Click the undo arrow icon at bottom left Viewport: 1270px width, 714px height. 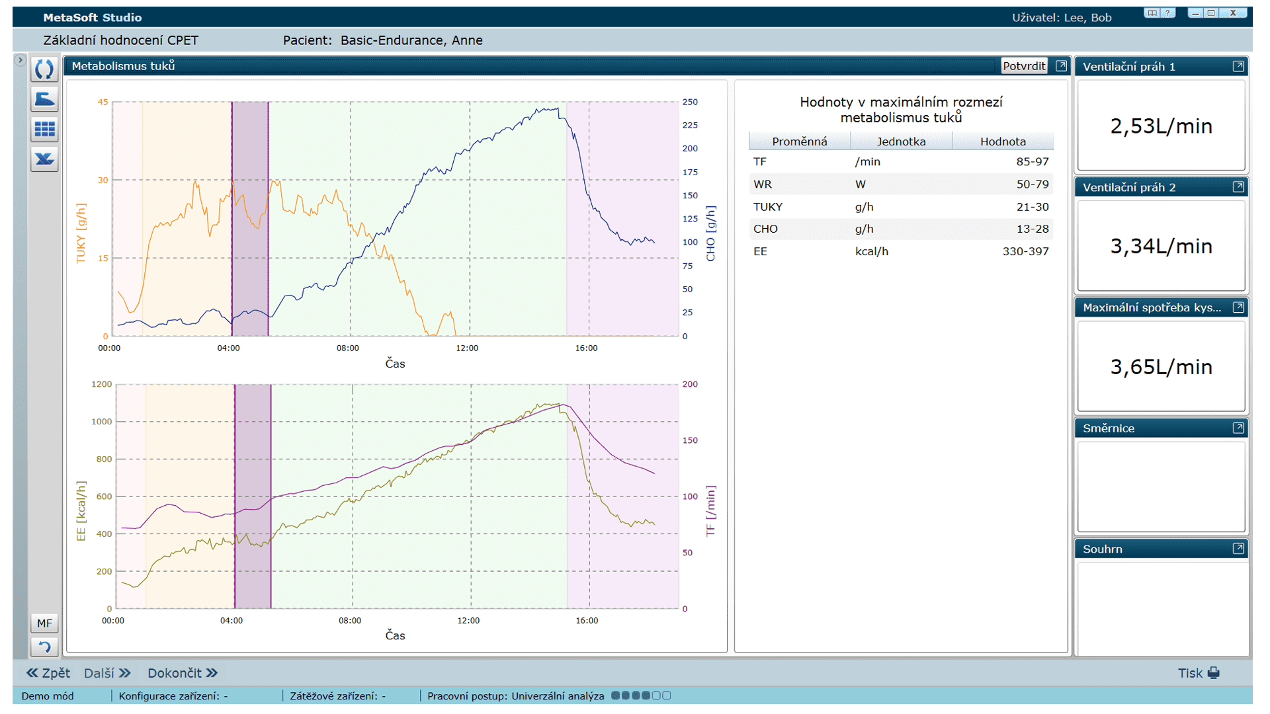(44, 647)
